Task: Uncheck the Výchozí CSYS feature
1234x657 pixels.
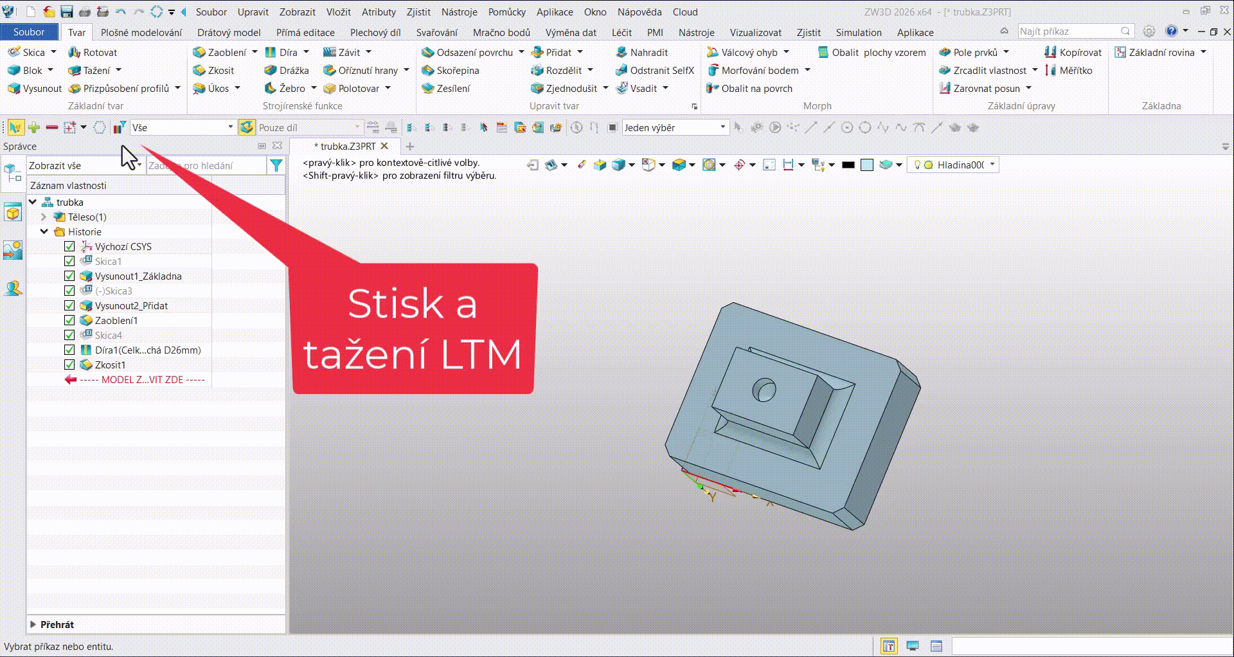Action: (69, 246)
